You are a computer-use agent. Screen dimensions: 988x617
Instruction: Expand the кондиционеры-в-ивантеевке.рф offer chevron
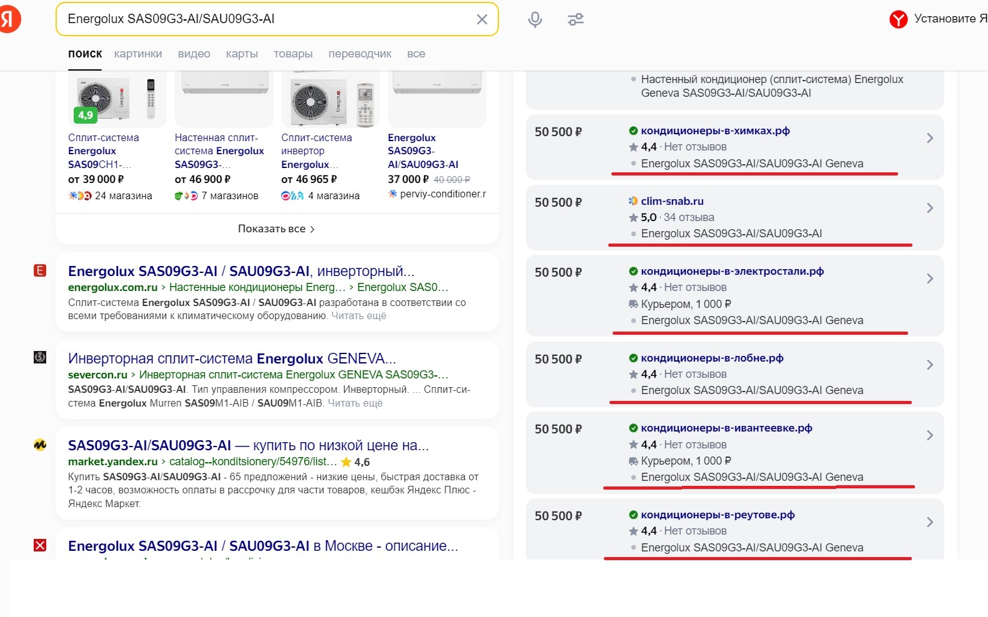coord(930,435)
